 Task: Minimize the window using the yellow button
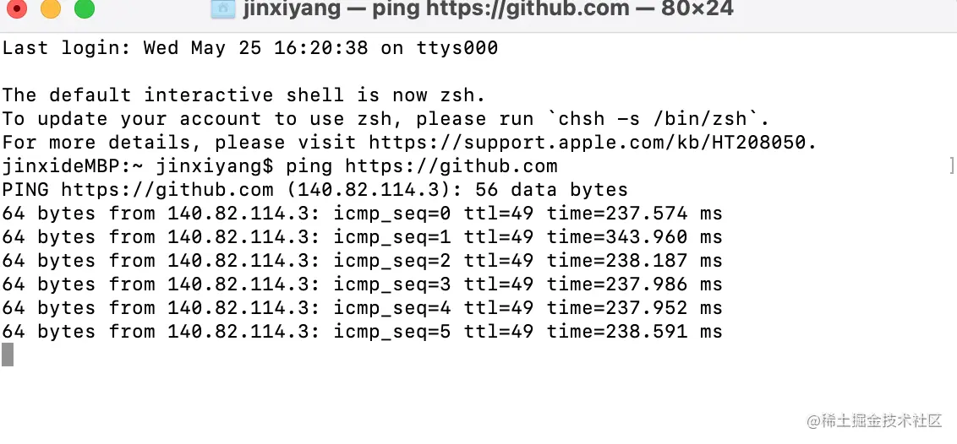51,9
